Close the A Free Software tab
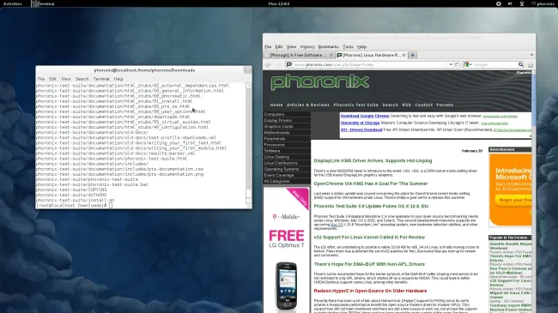 (331, 55)
